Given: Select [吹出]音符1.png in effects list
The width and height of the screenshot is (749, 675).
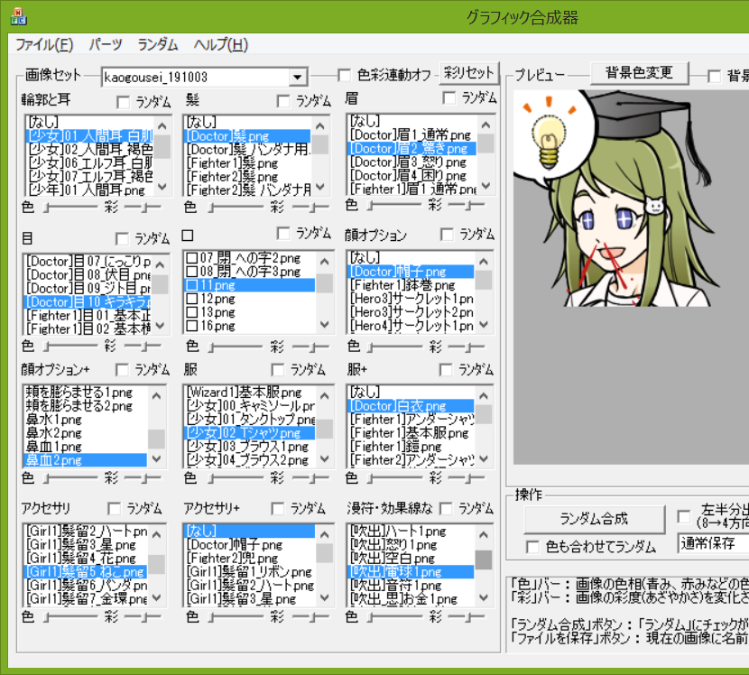Looking at the screenshot, I should 411,585.
